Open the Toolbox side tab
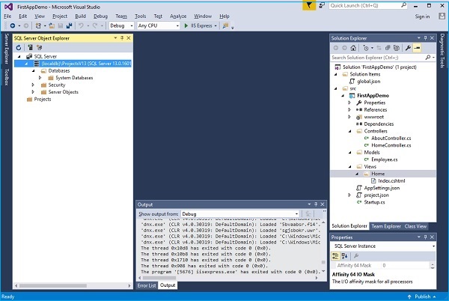The width and height of the screenshot is (449, 301). [x=7, y=77]
